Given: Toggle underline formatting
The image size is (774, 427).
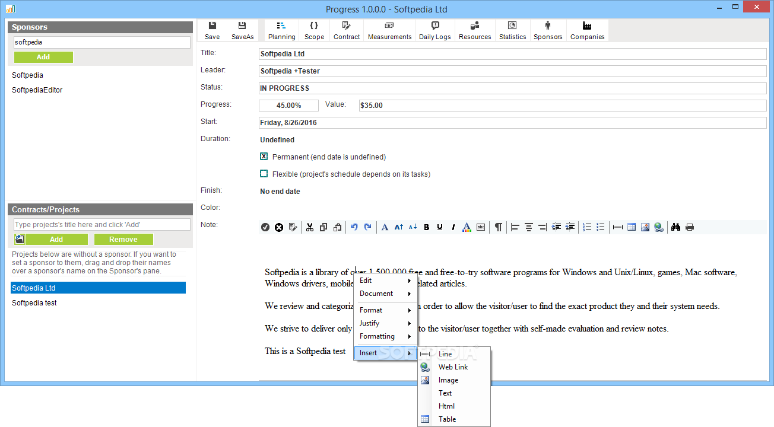Looking at the screenshot, I should pos(440,227).
